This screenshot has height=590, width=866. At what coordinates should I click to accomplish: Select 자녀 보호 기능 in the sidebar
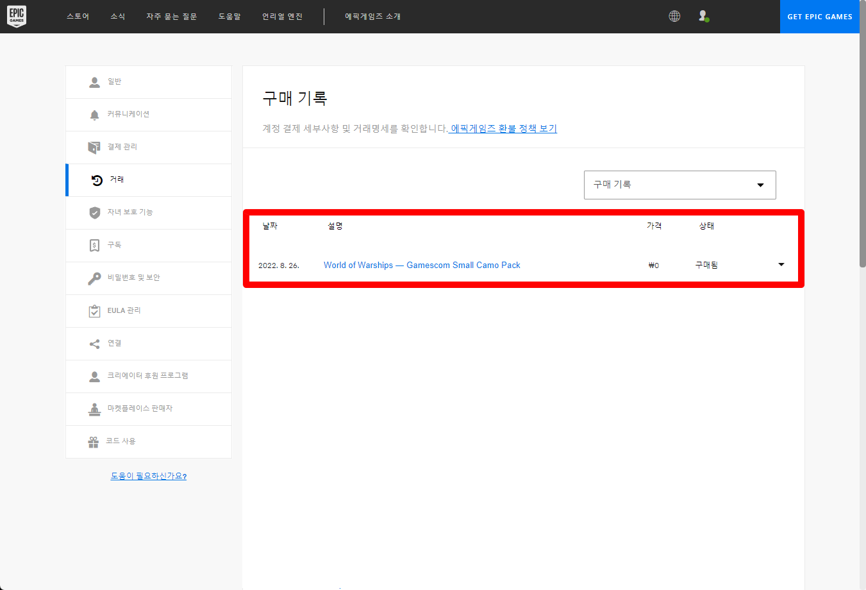click(149, 213)
